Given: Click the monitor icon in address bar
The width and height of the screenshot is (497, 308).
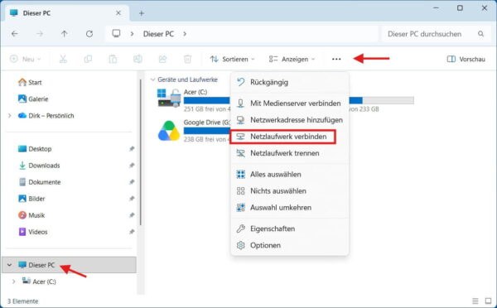Looking at the screenshot, I should pos(116,33).
